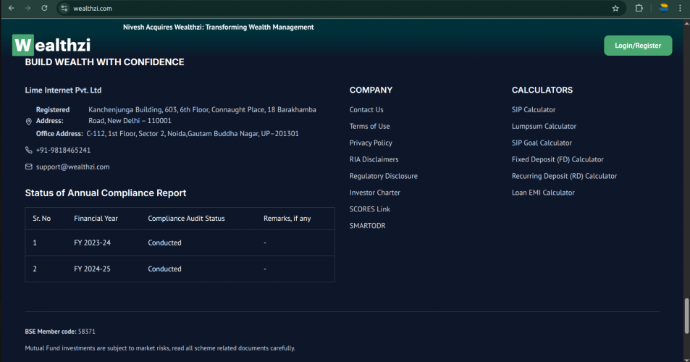
Task: Click support@wealthzi.com email address
Action: click(x=72, y=167)
